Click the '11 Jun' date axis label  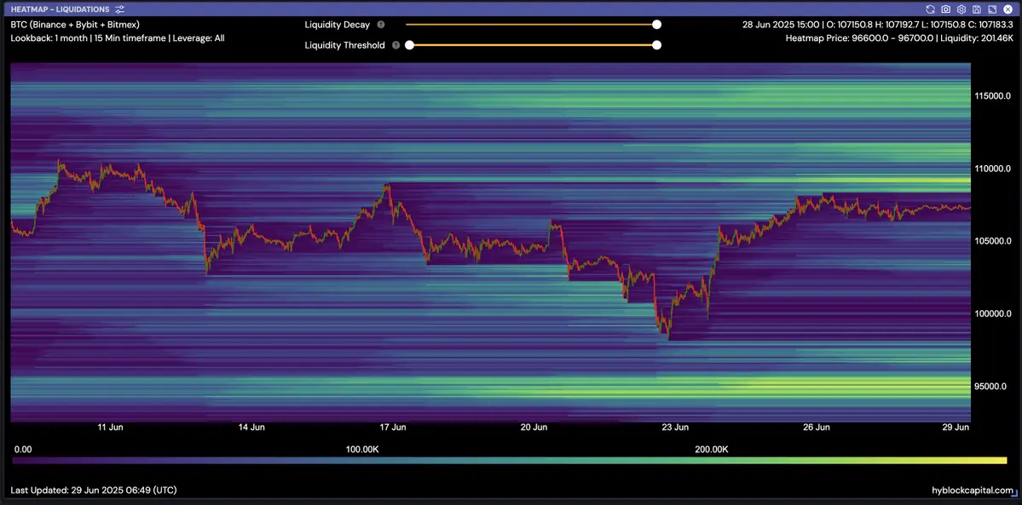click(110, 428)
